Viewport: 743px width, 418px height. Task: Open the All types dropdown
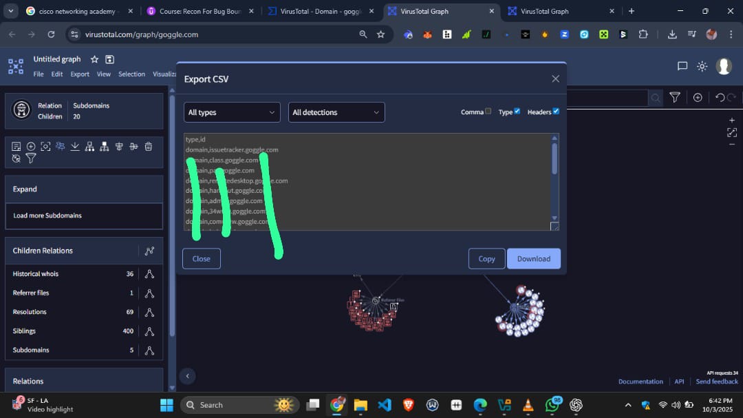click(x=232, y=112)
